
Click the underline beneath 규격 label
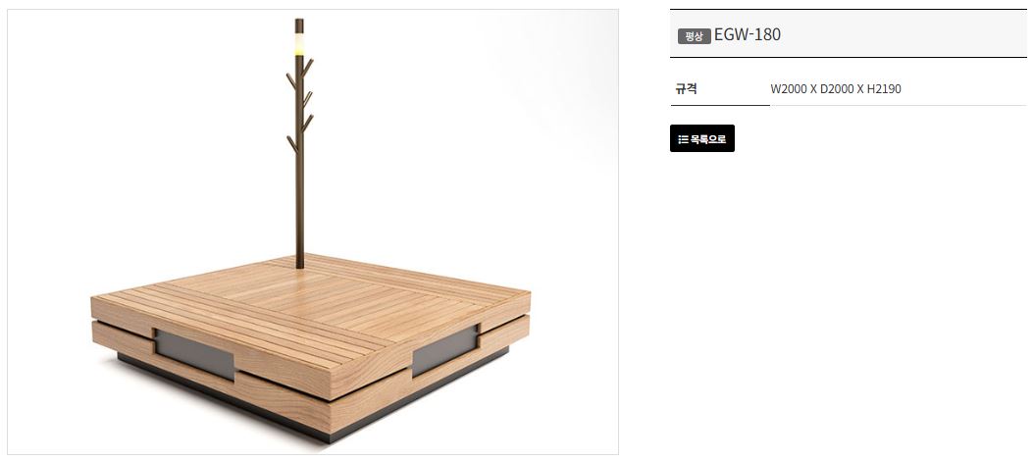720,105
